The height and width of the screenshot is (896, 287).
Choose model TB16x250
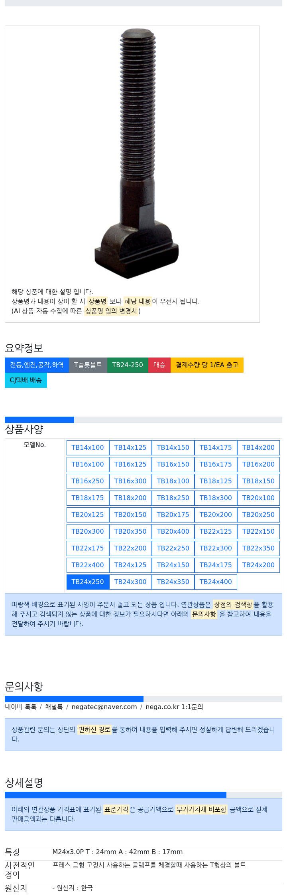88,481
